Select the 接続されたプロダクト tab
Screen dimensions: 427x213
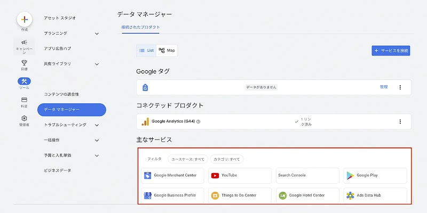(x=140, y=28)
